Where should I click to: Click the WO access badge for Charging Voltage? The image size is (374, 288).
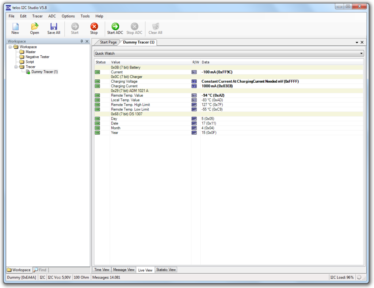click(x=194, y=81)
